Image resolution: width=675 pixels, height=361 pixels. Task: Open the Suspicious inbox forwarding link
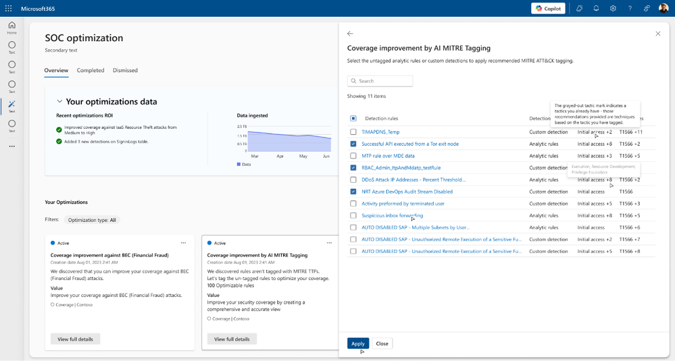(x=392, y=216)
